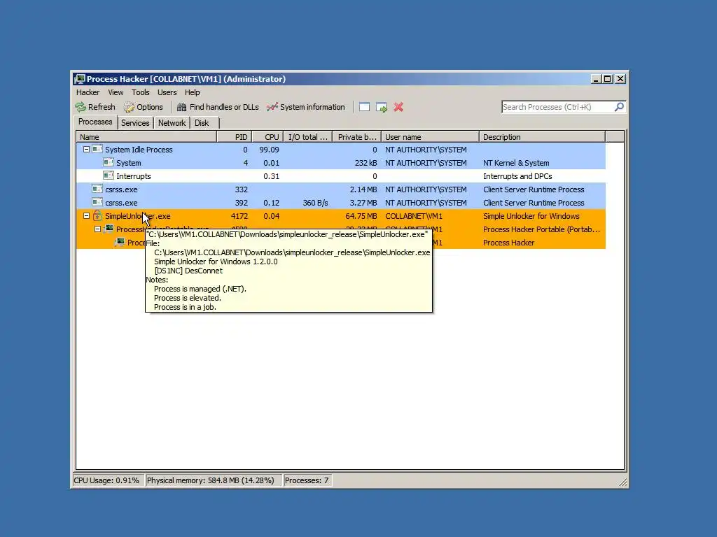717x537 pixels.
Task: Sort by the Description column header
Action: pyautogui.click(x=543, y=137)
